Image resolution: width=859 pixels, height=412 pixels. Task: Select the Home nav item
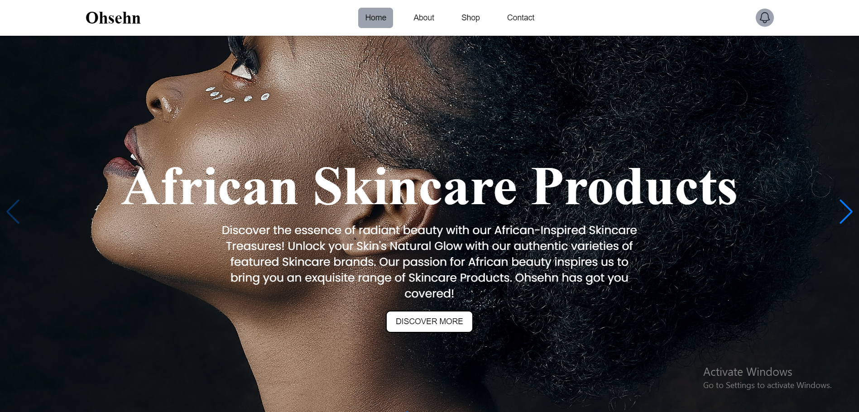click(x=375, y=18)
